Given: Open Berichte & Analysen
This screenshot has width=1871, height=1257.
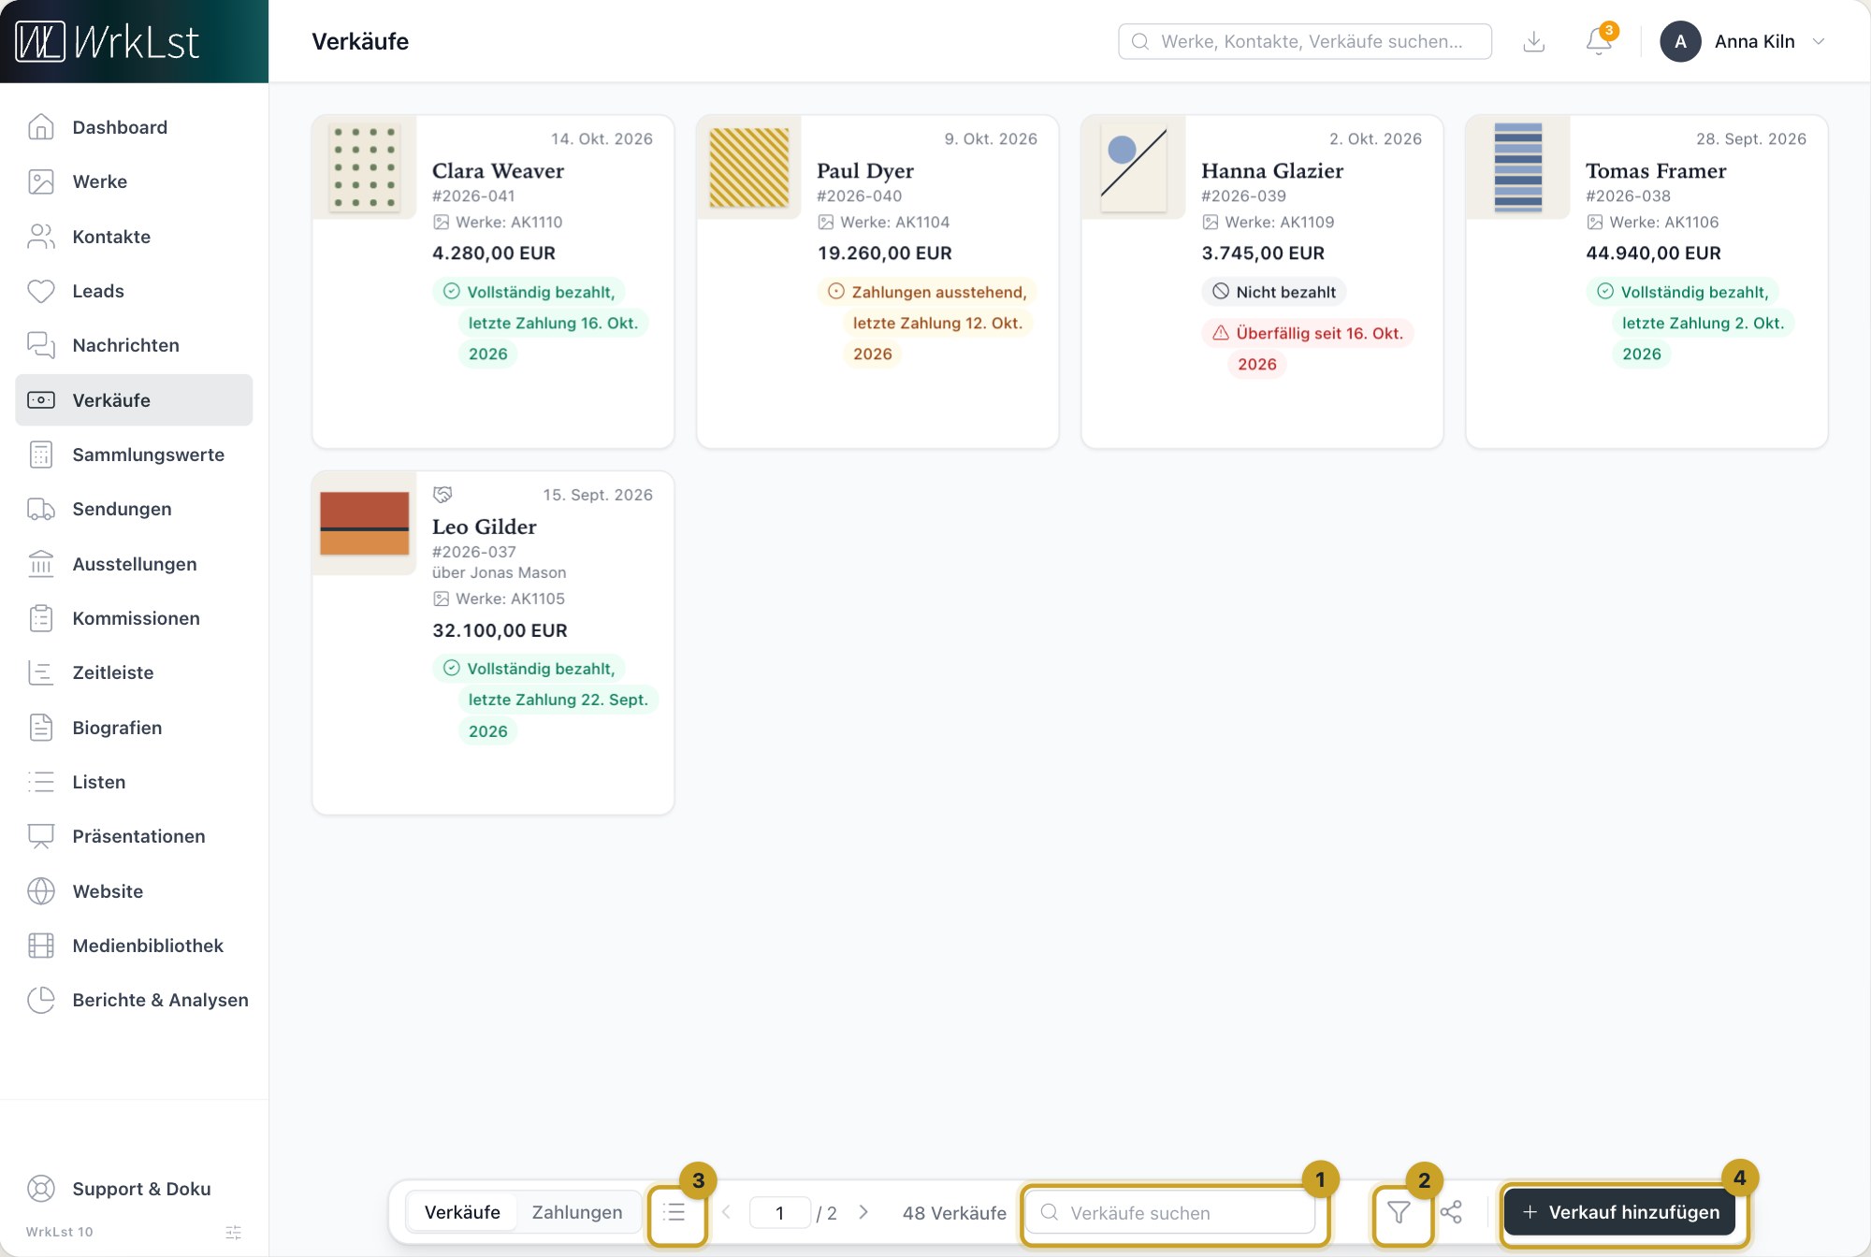Looking at the screenshot, I should (134, 1000).
